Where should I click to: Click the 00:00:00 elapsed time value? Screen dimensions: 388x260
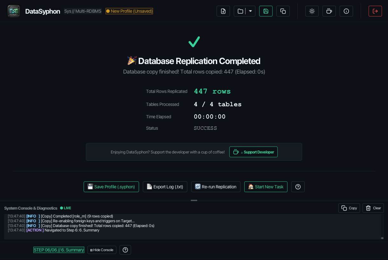pyautogui.click(x=210, y=117)
